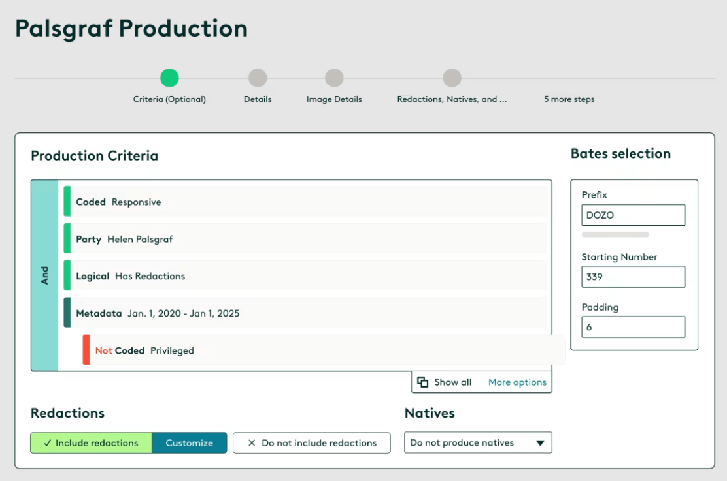Click the 5 more steps label
Viewport: 727px width, 481px height.
[569, 99]
